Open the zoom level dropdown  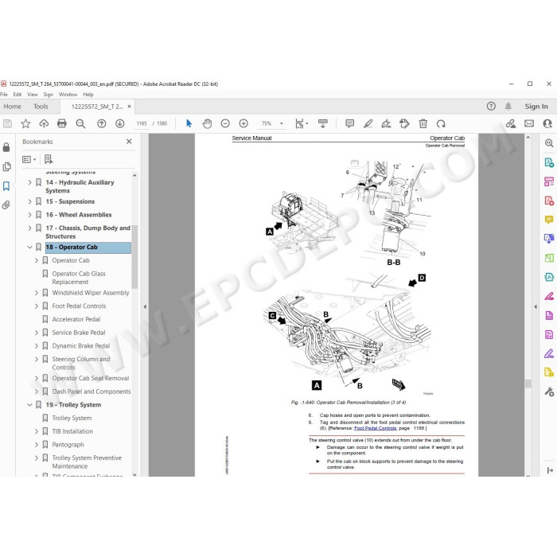[x=282, y=123]
